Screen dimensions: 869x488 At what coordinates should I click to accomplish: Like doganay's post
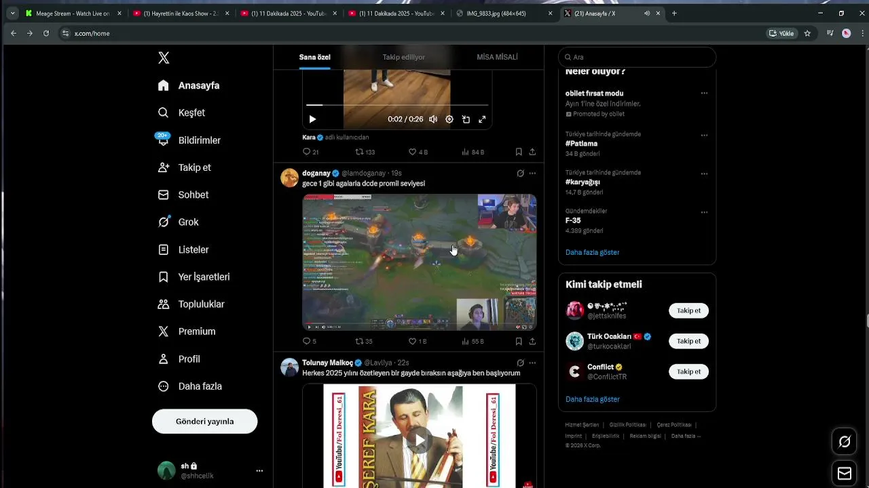point(418,342)
